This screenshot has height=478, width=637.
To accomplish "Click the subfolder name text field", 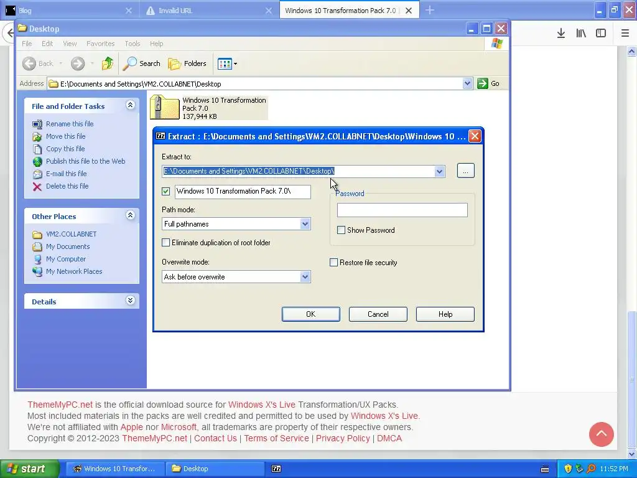I will [243, 192].
